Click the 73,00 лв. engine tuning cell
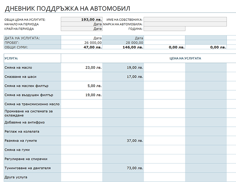Viewport: 236px width, 182px height. click(x=123, y=168)
